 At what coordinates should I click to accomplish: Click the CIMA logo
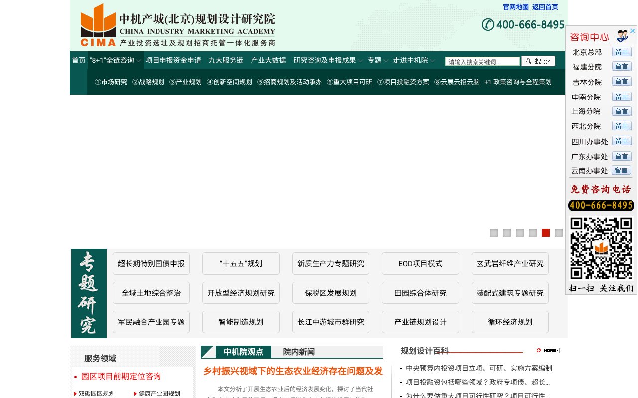98,25
